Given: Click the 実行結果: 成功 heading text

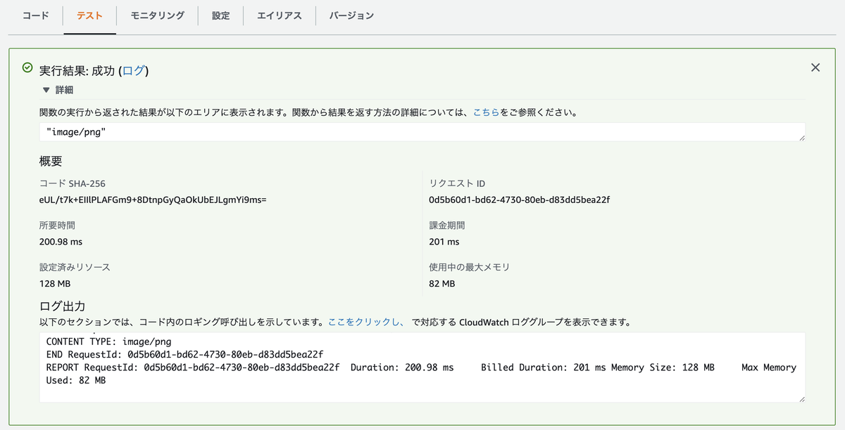Looking at the screenshot, I should click(77, 70).
